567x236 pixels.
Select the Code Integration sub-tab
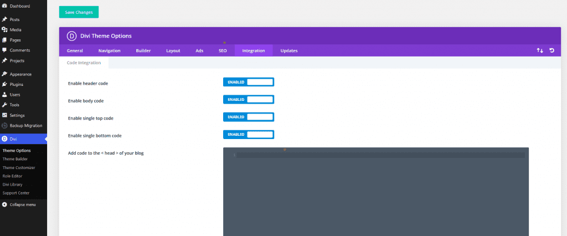pyautogui.click(x=84, y=63)
